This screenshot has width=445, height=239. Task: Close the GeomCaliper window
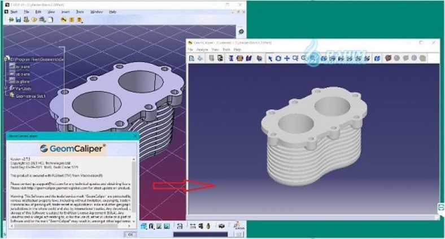coord(434,42)
